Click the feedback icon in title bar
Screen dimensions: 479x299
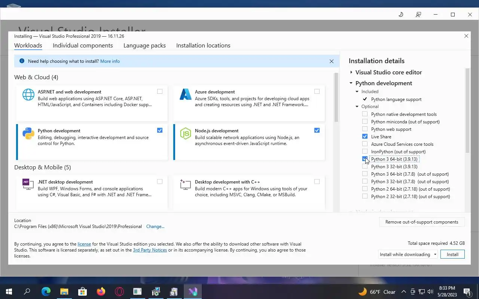click(x=418, y=15)
